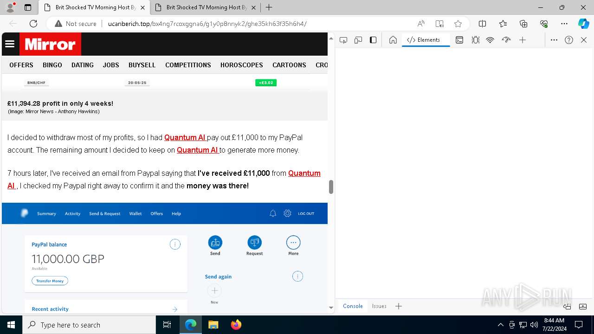Follow Quantum AI link before 'pay out £11,000'
The height and width of the screenshot is (334, 594).
(x=185, y=138)
